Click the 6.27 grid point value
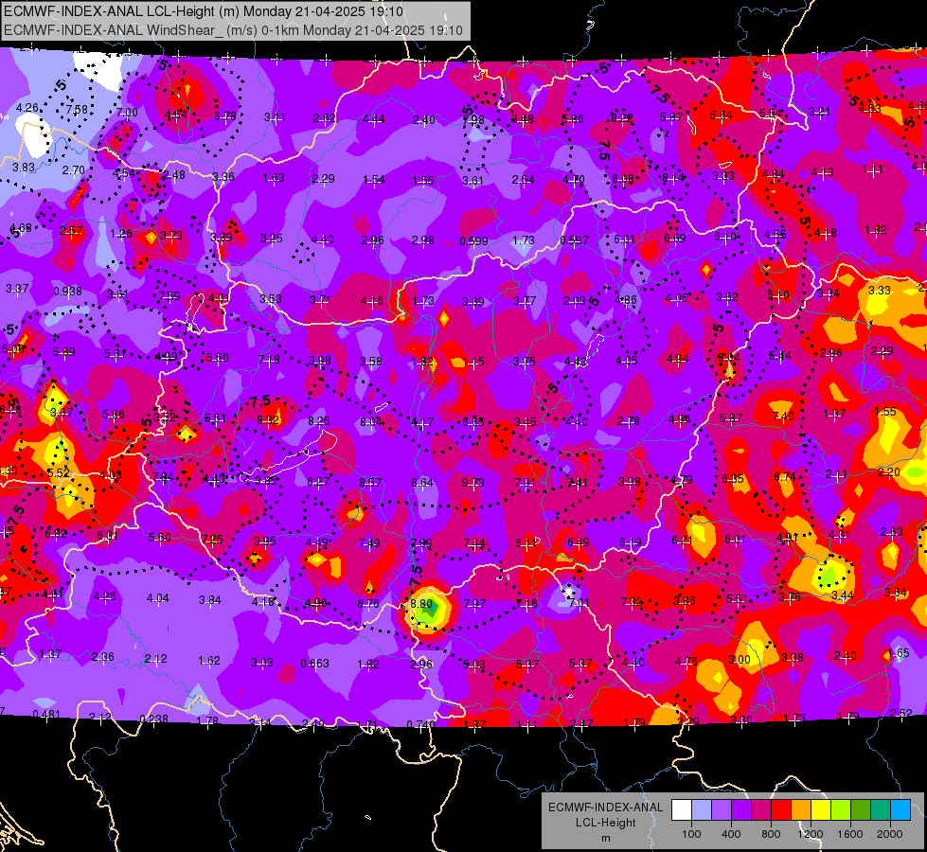This screenshot has height=852, width=927. click(319, 482)
